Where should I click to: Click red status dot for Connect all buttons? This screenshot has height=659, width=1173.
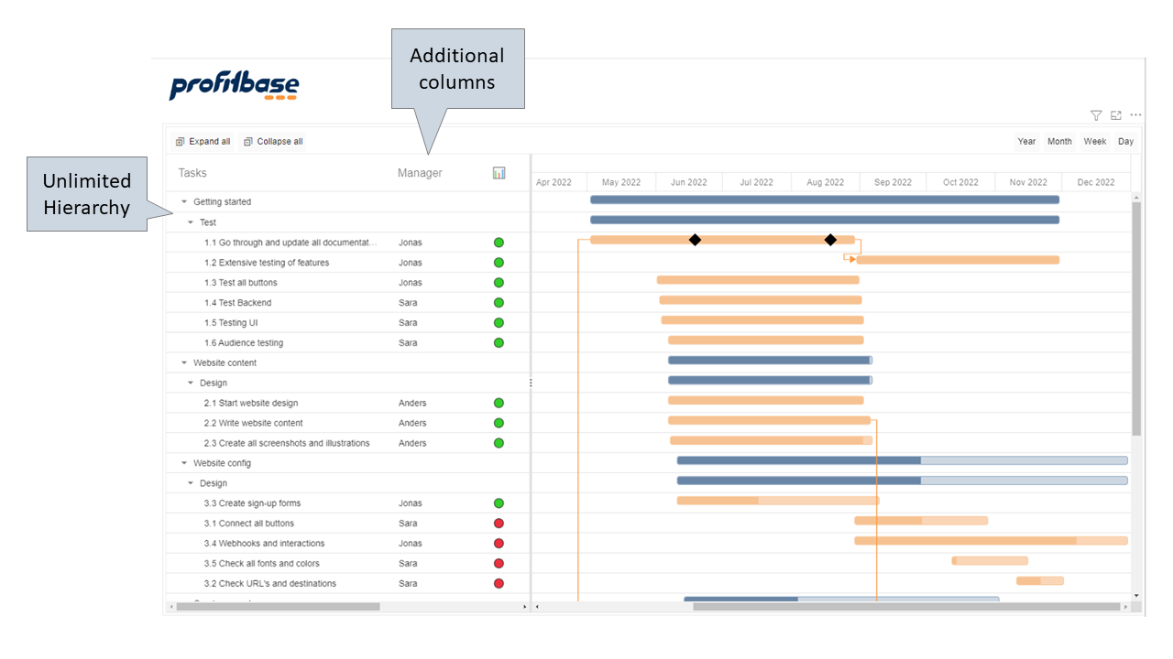tap(499, 524)
